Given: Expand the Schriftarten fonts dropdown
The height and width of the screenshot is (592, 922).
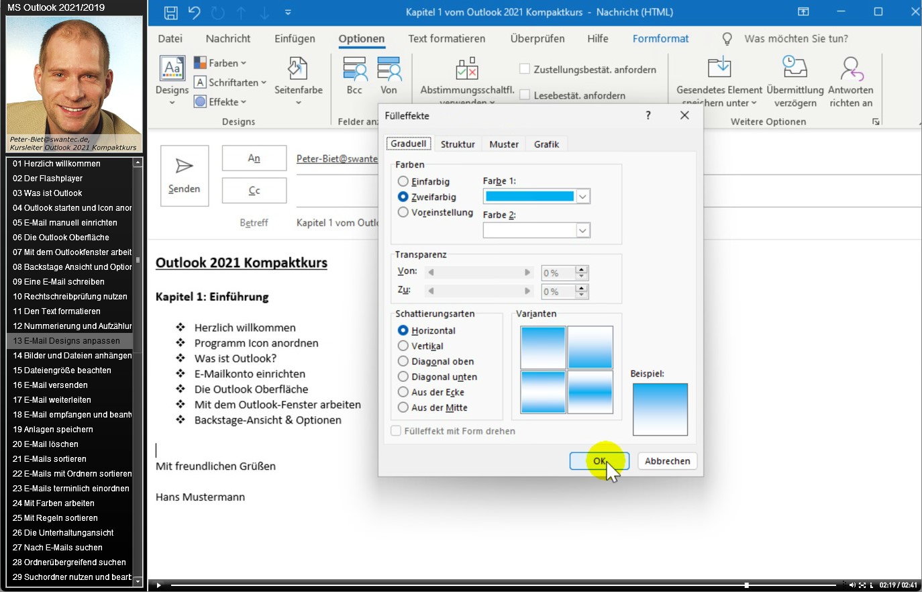Looking at the screenshot, I should (232, 83).
